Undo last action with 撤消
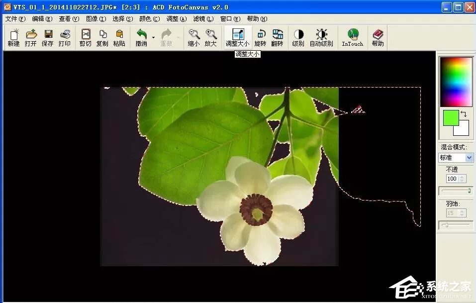 point(141,38)
